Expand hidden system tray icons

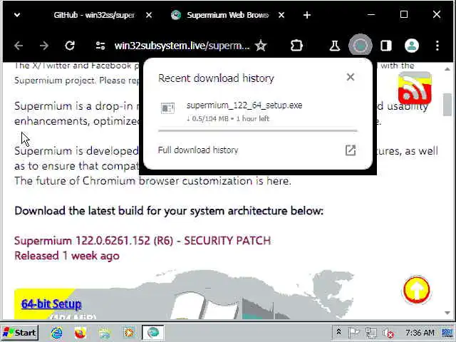point(338,333)
